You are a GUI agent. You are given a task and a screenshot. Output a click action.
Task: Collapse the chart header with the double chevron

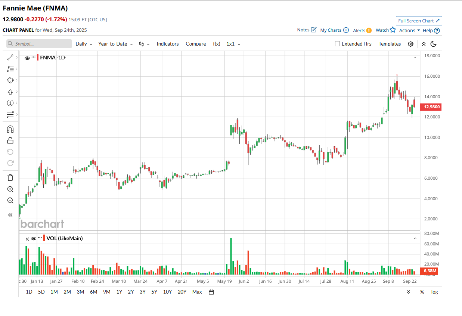point(424,44)
